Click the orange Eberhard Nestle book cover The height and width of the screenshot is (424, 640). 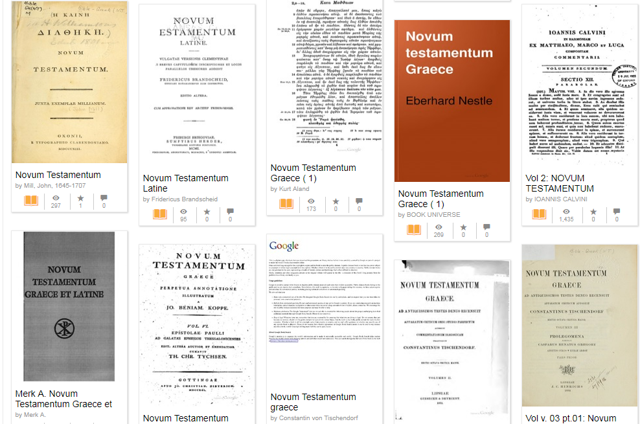pos(451,100)
